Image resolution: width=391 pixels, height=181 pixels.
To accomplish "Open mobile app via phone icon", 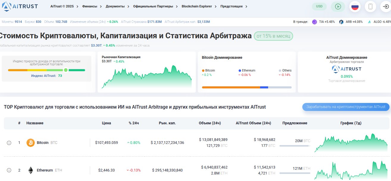I will point(370,7).
